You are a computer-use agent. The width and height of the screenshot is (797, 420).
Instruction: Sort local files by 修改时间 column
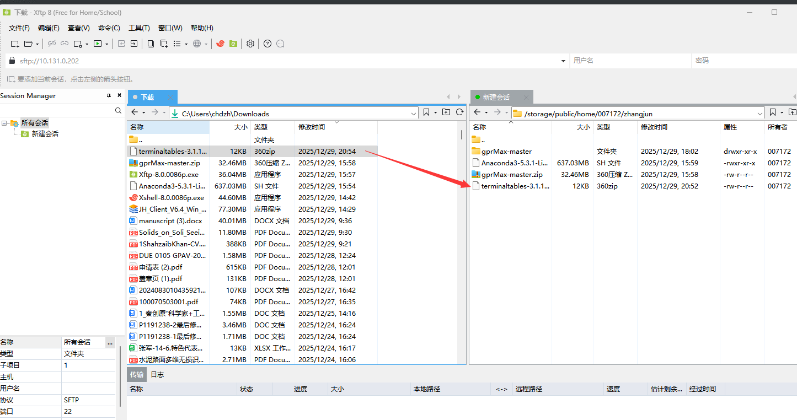(336, 127)
